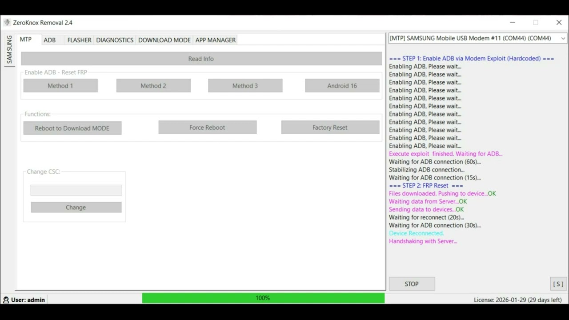This screenshot has height=320, width=569.
Task: Click 'Waiting for ADB connection (30s)...' log line
Action: (435, 225)
